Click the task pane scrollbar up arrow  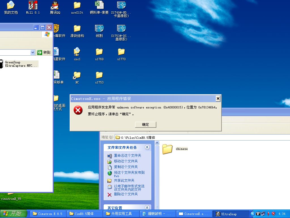click(157, 143)
